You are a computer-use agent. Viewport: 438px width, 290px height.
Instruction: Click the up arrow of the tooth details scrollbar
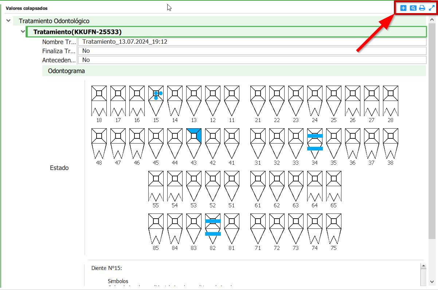coord(423,266)
